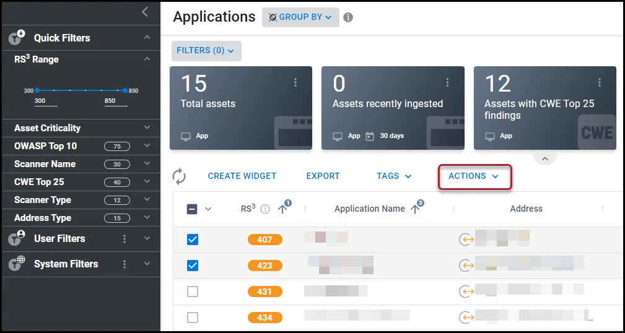Click the address type icon in row 431

tap(466, 292)
